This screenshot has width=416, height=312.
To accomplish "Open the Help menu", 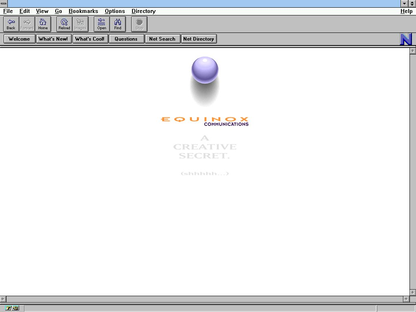I will click(x=406, y=11).
